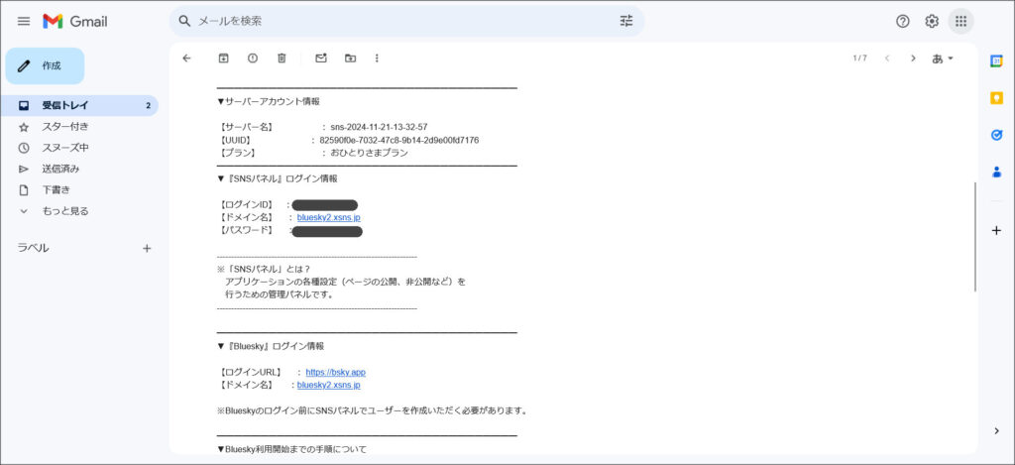
Task: Click UUID value 82590f0e-7032-47c8-9b14-2d9e00fd7176
Action: (x=399, y=141)
